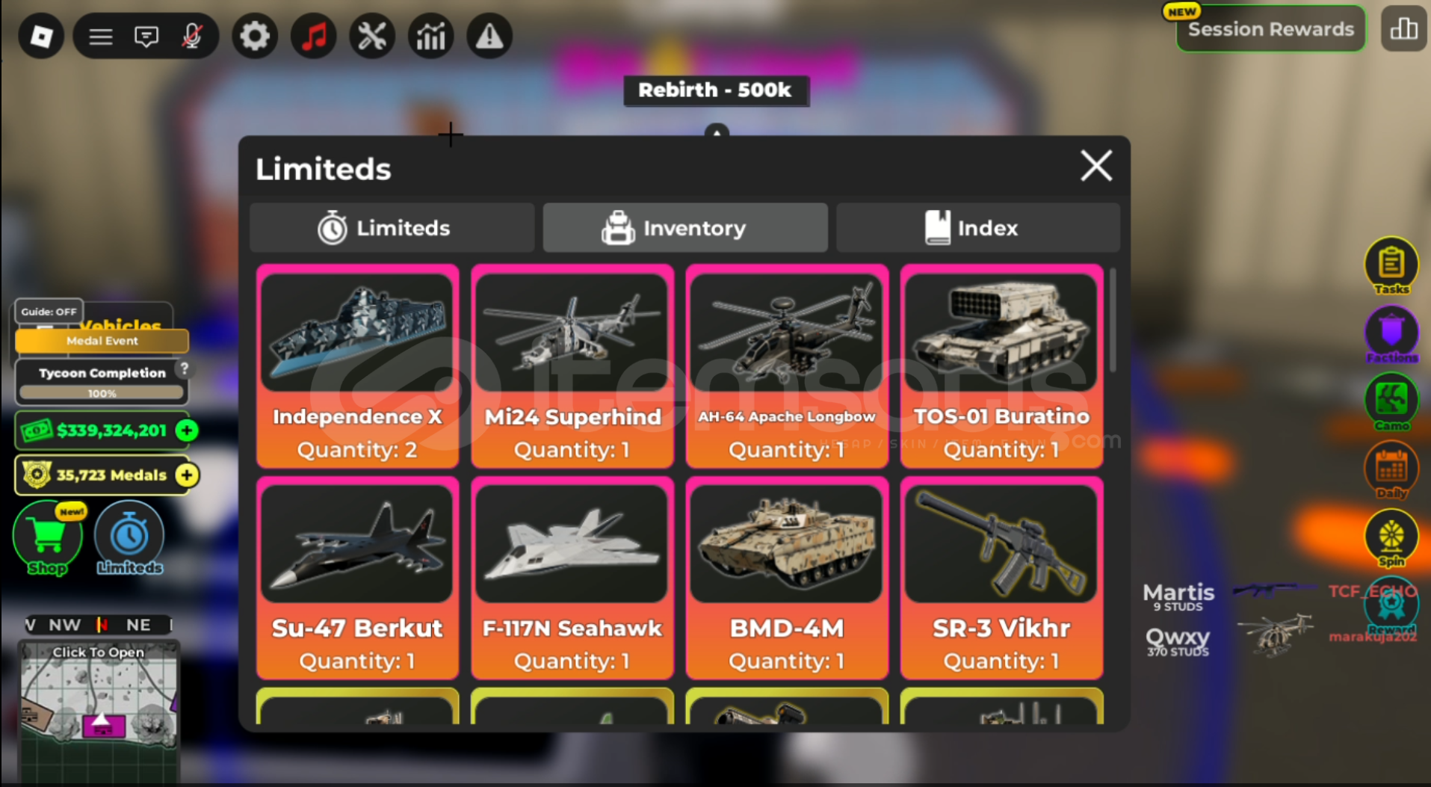Screen dimensions: 1431x787
Task: Open the green Shop cart icon
Action: coord(48,538)
